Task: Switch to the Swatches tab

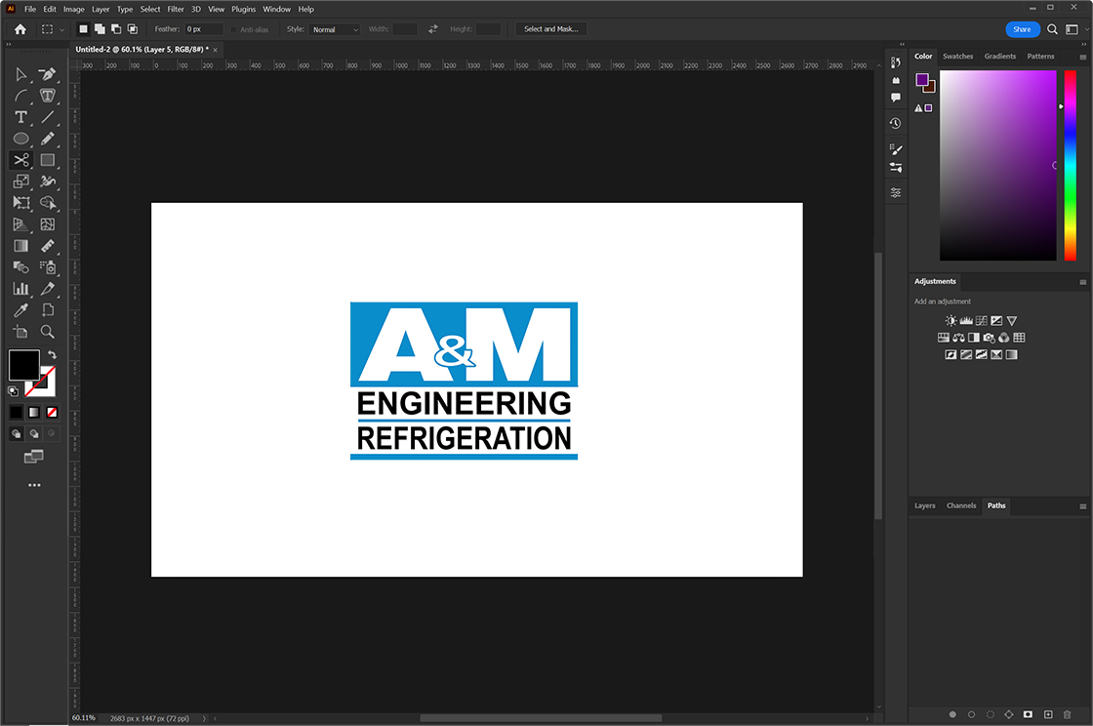Action: coord(957,57)
